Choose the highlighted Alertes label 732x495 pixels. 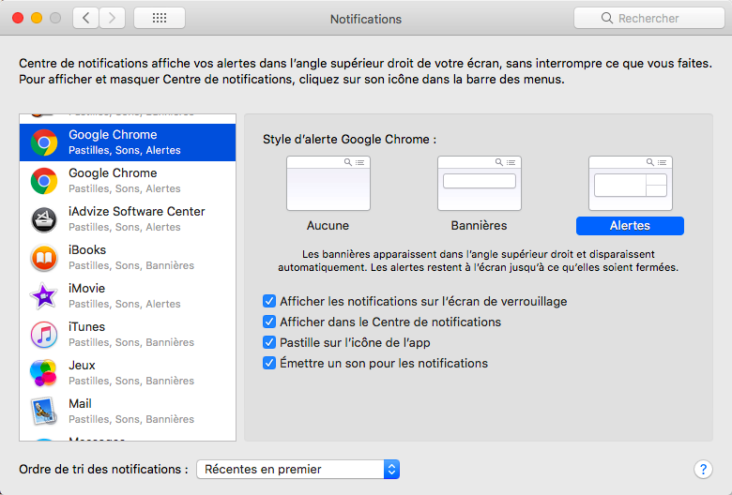point(630,226)
